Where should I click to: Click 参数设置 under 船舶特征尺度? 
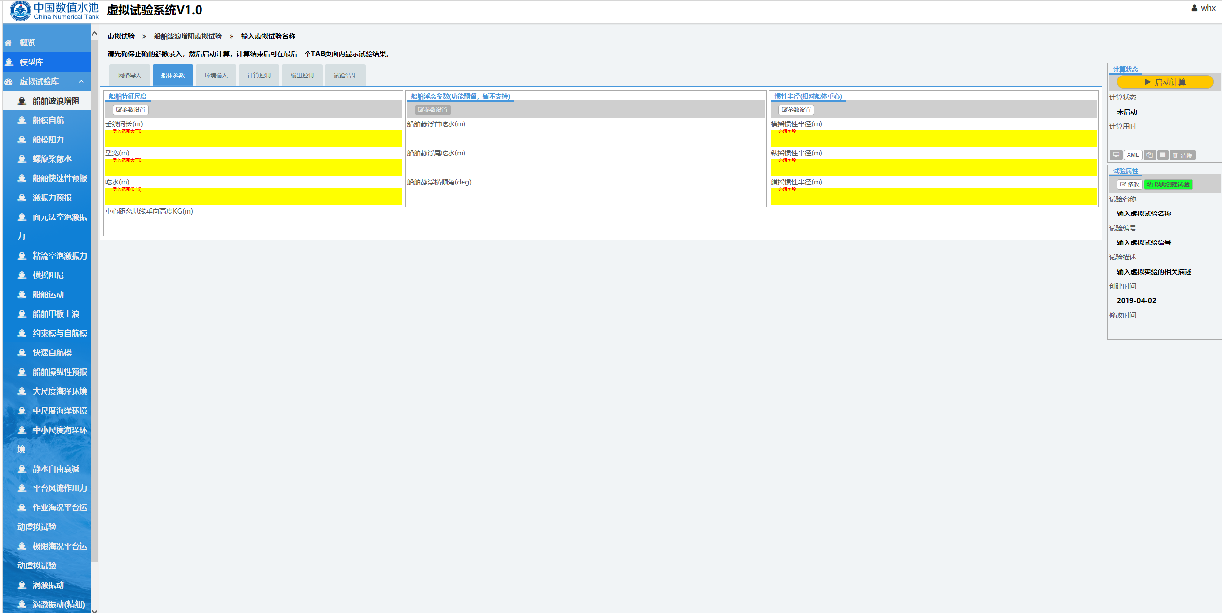131,110
